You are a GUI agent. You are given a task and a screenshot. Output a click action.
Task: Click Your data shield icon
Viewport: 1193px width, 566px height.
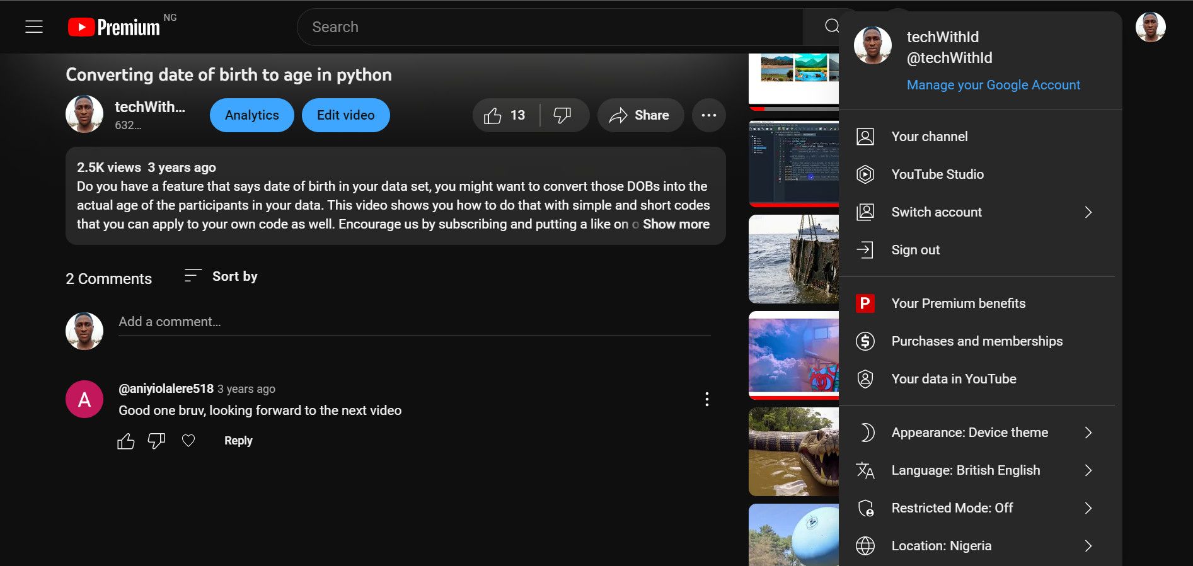pyautogui.click(x=865, y=379)
